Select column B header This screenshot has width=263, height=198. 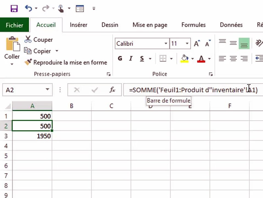click(x=72, y=106)
